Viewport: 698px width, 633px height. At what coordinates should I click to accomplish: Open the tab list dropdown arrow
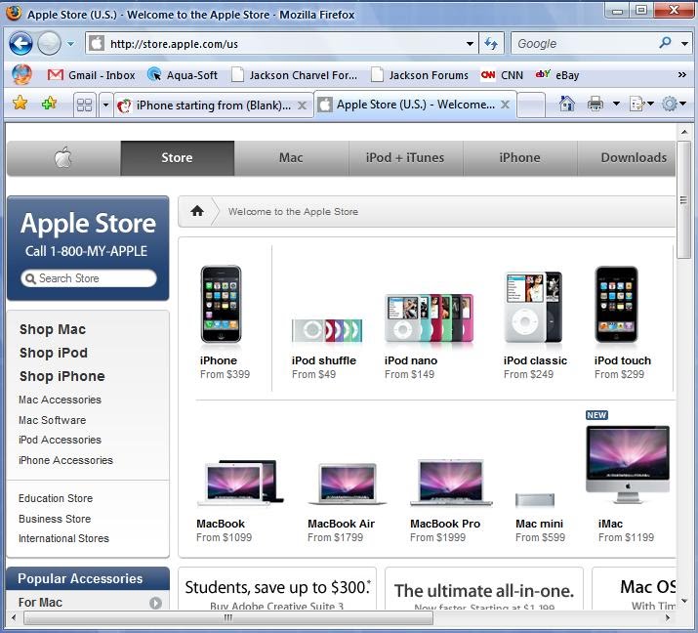[x=105, y=105]
